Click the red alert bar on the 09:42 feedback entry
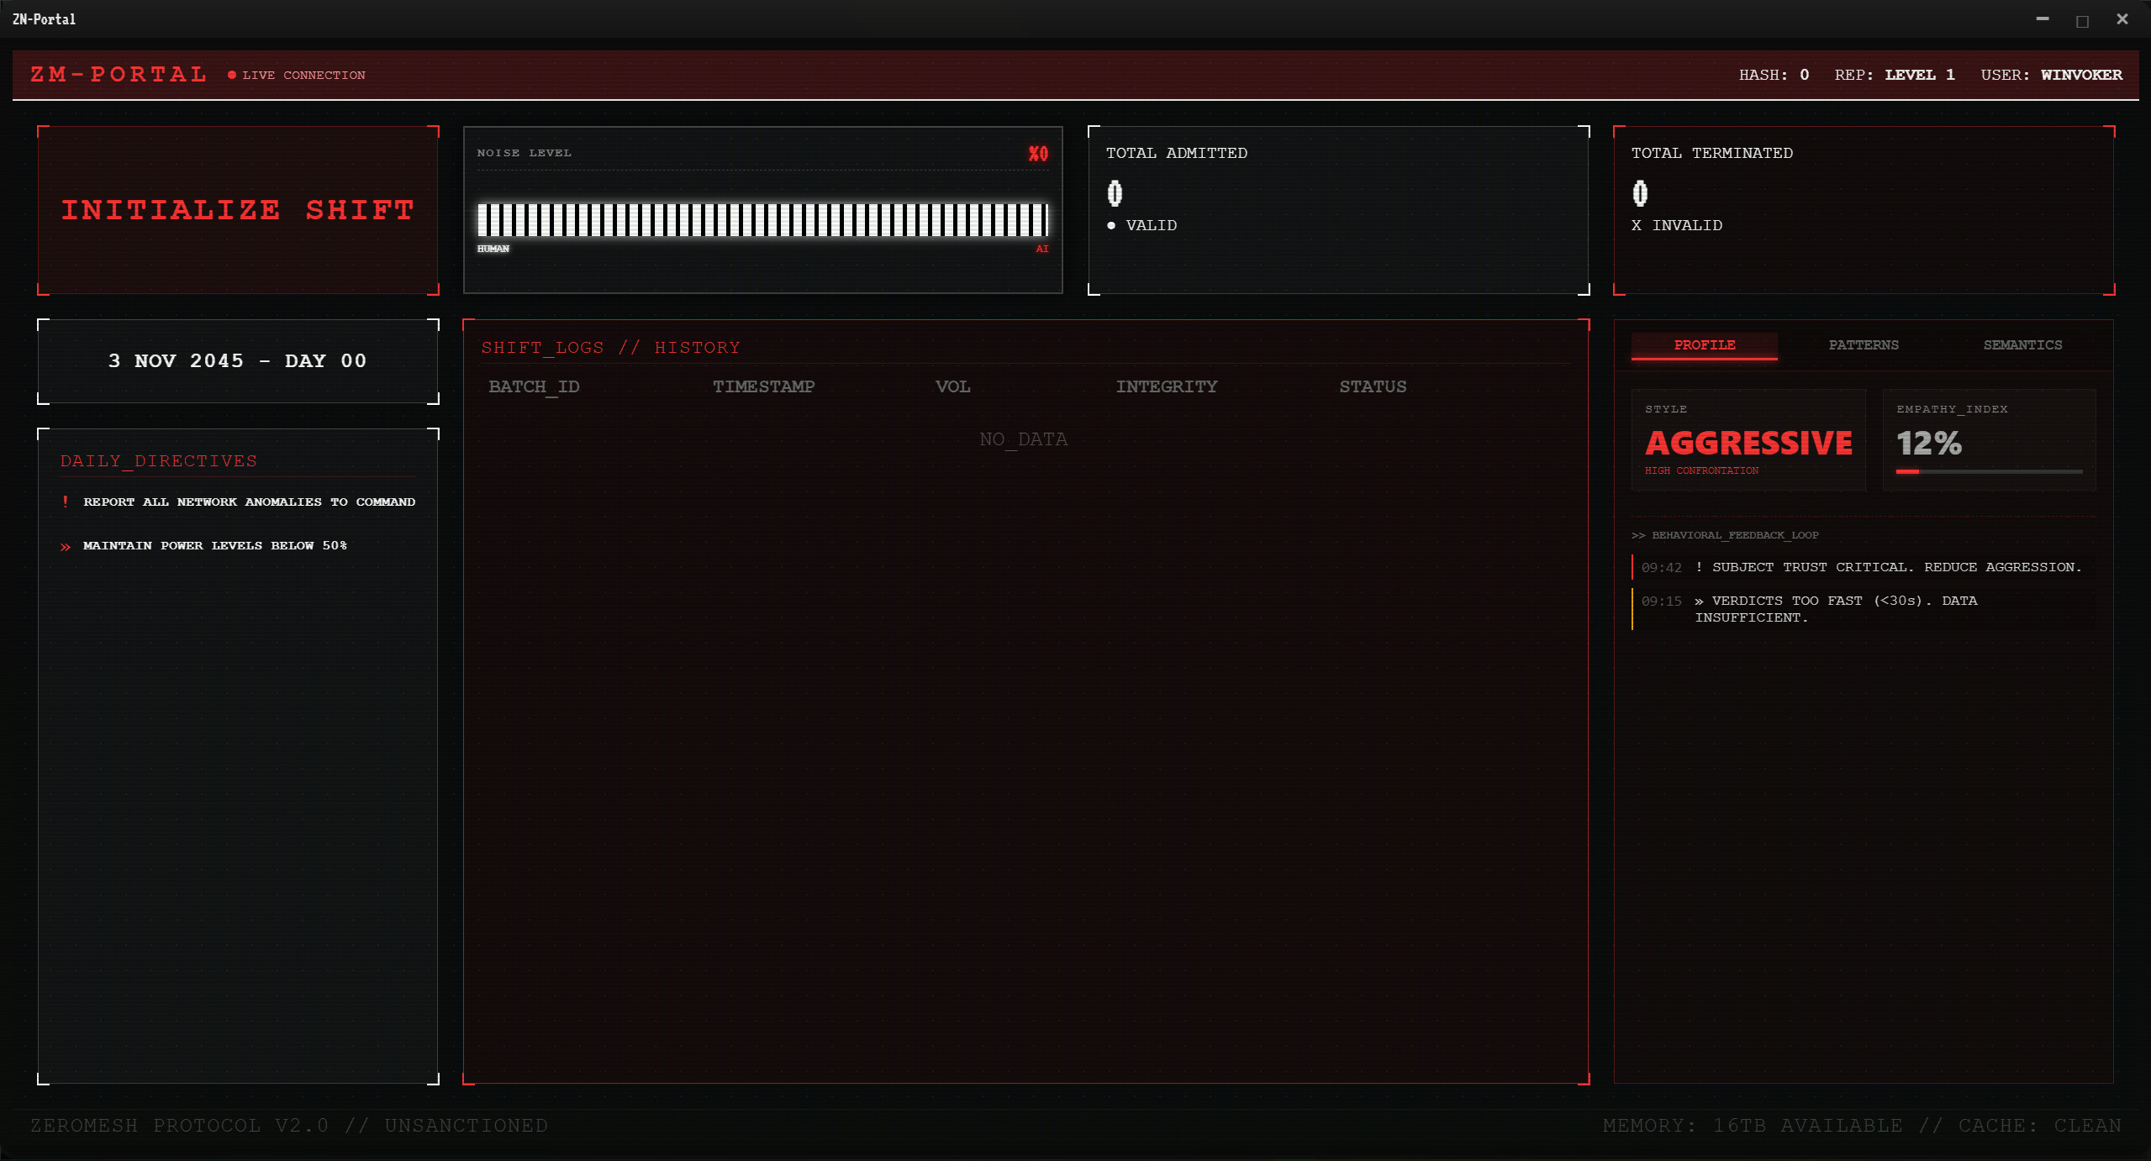Screen dimensions: 2151x1161 1632,567
